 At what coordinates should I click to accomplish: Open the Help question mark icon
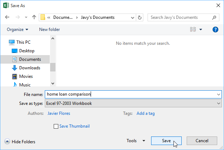pyautogui.click(x=215, y=30)
